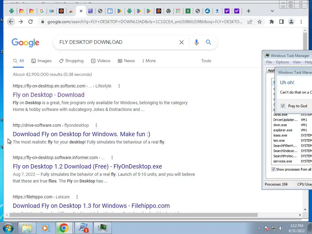Screen dimensions: 312x234
Task: Switch to the rainbow favicon tab
Action: click(71, 11)
